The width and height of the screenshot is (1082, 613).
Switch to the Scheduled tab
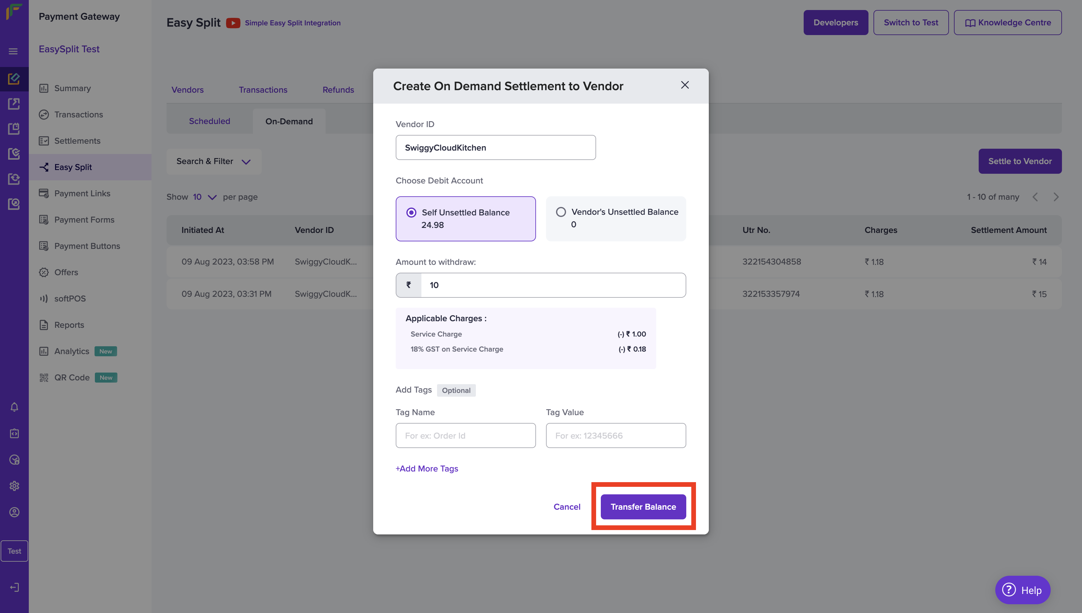tap(209, 121)
